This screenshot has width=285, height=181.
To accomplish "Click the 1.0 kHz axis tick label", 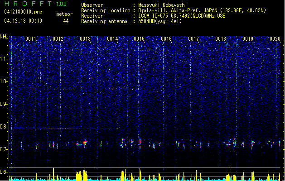I will point(4,82).
